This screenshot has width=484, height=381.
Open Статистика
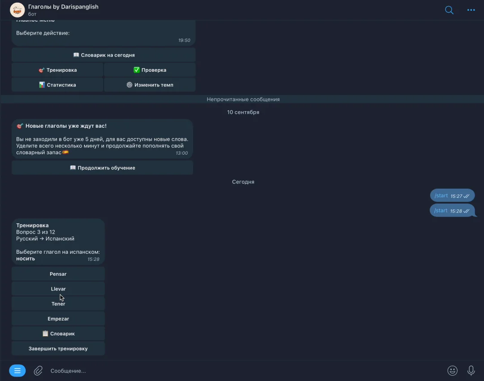pos(57,85)
